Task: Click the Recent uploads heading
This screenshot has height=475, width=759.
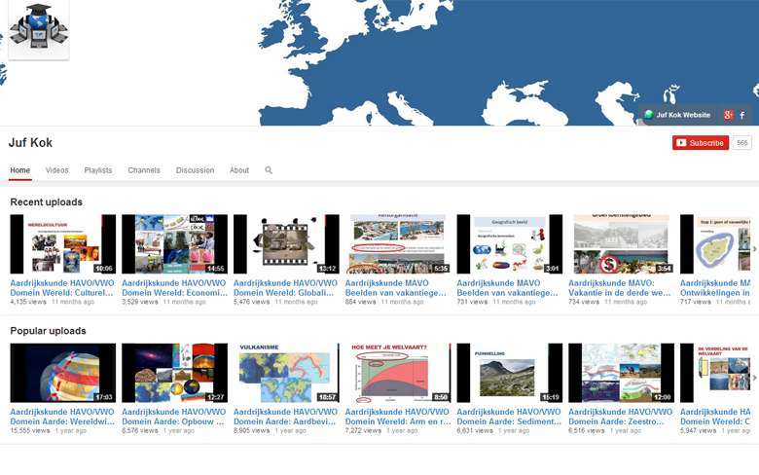Action: [47, 201]
